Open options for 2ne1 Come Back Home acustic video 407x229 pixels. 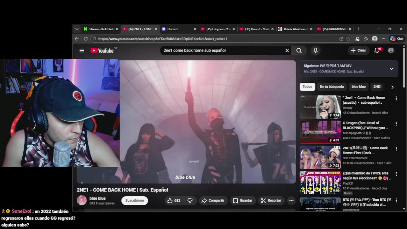pyautogui.click(x=396, y=99)
